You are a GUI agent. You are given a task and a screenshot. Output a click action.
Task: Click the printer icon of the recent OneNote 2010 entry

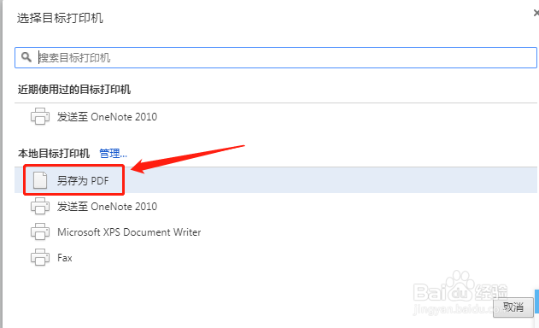point(40,116)
